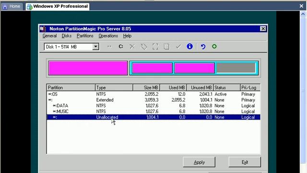Screen dimensions: 307x173
Task: Click the 1,004.1 size in Unallocated row
Action: coord(153,117)
